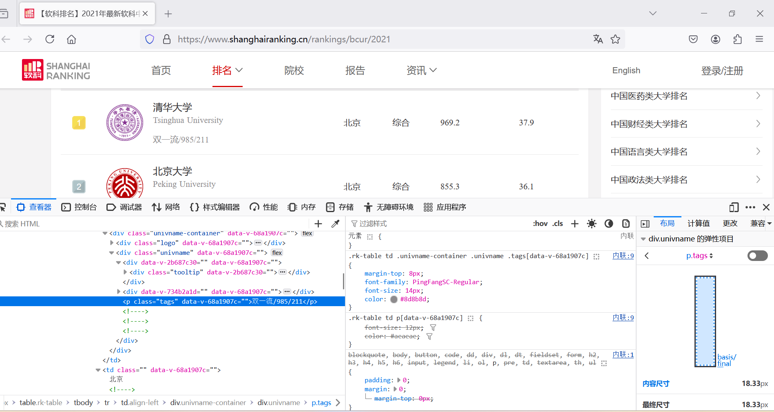Viewport: 774px width, 412px height.
Task: Go to browser home page icon
Action: tap(71, 39)
